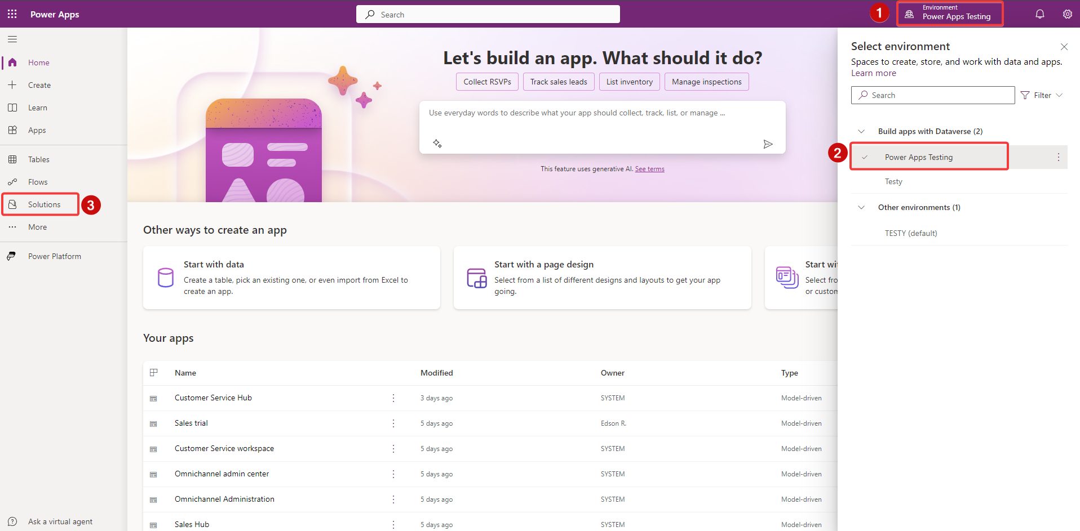Open more options for Omnichannel Administration
Image resolution: width=1080 pixels, height=531 pixels.
393,499
